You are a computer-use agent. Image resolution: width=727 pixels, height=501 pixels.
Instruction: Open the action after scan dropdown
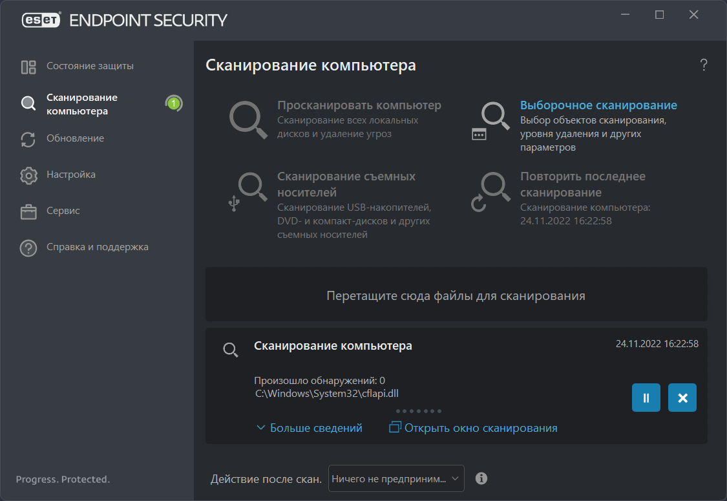(x=396, y=478)
